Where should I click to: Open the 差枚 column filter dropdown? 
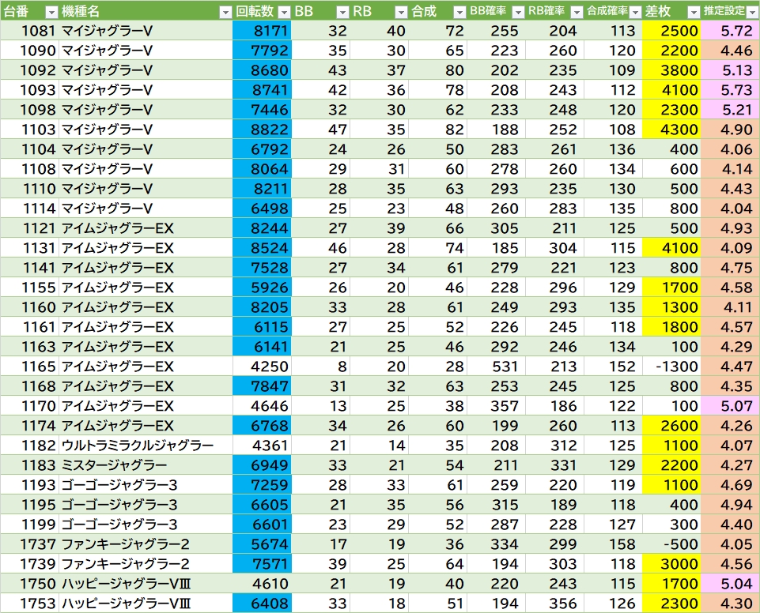coord(694,12)
